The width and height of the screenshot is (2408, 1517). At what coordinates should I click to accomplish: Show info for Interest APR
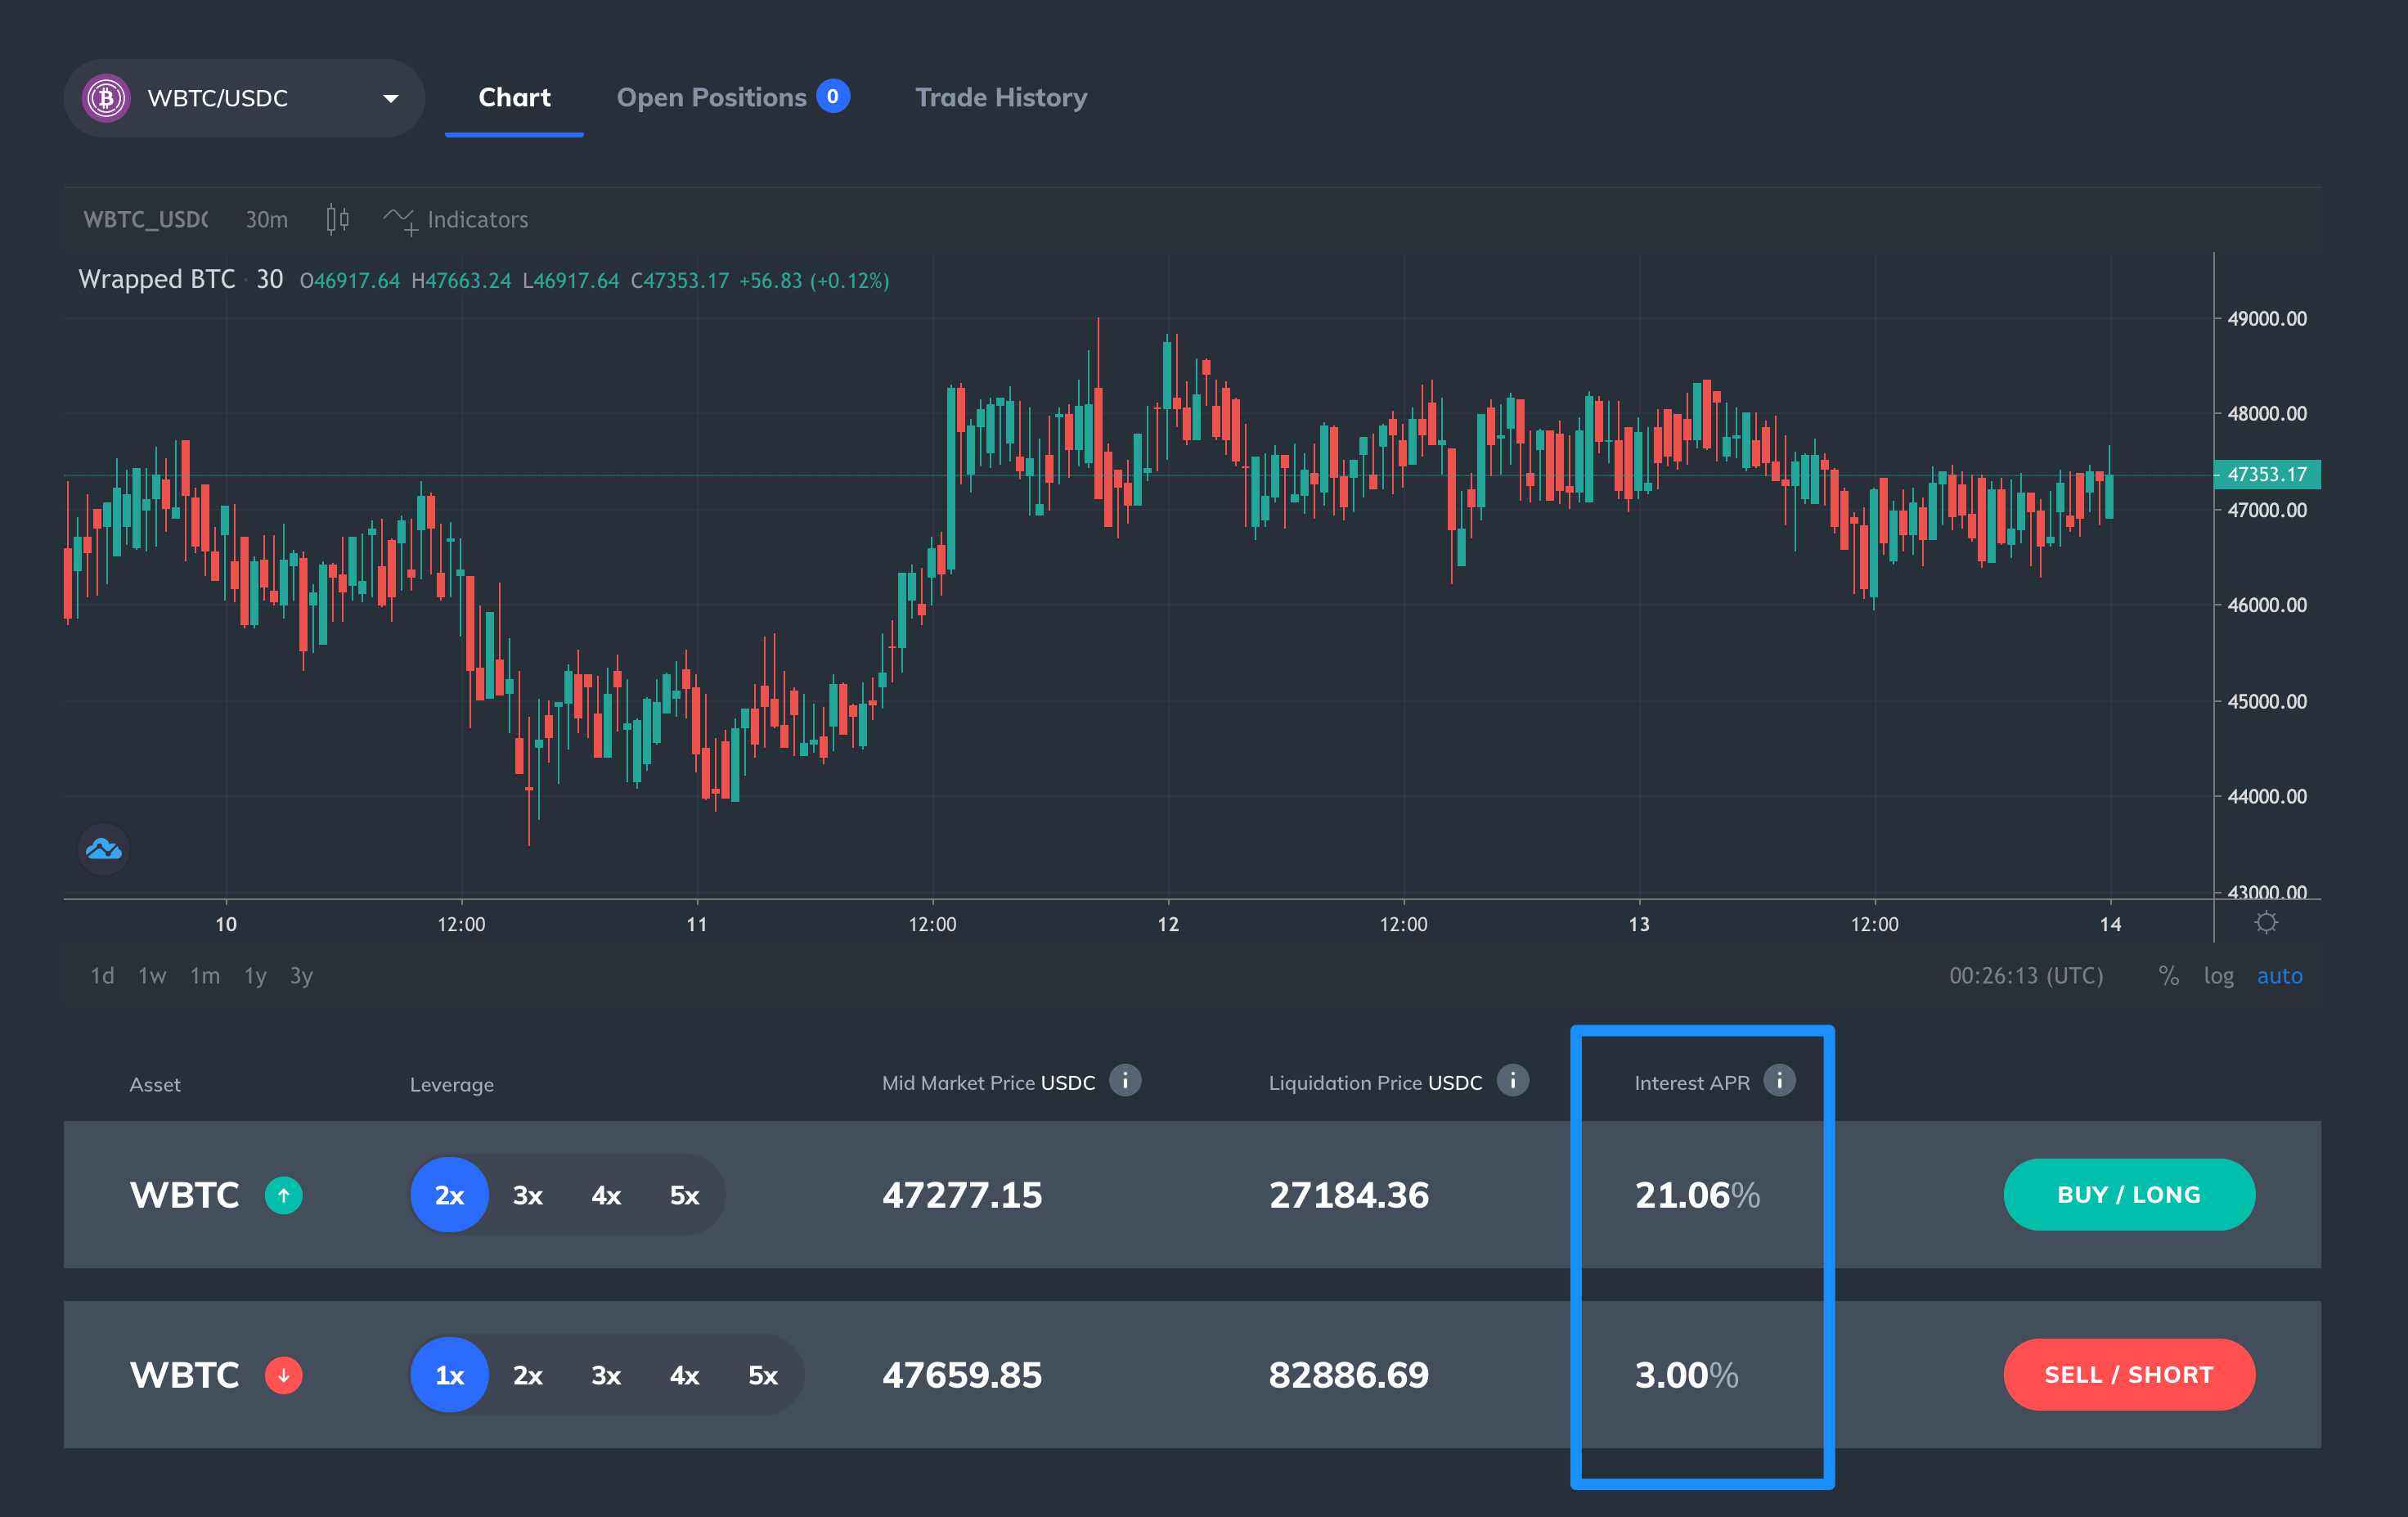1779,1081
